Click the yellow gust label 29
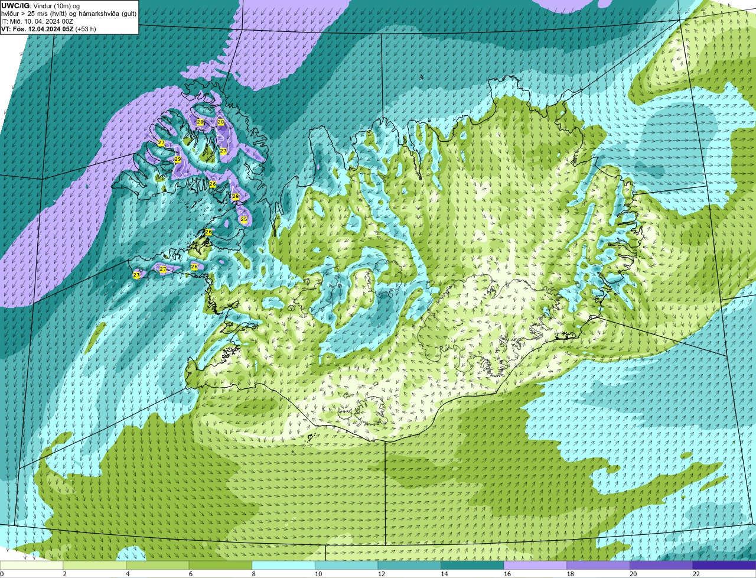 point(178,160)
